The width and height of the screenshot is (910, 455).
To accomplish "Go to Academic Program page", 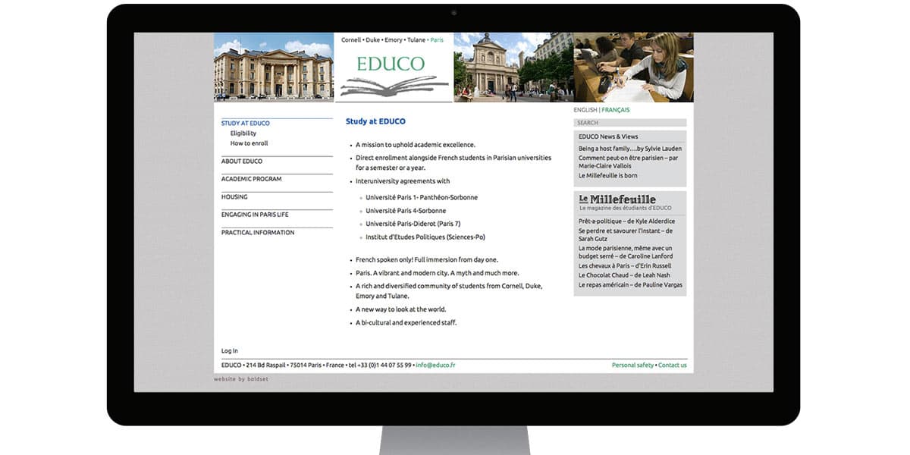I will pos(251,179).
